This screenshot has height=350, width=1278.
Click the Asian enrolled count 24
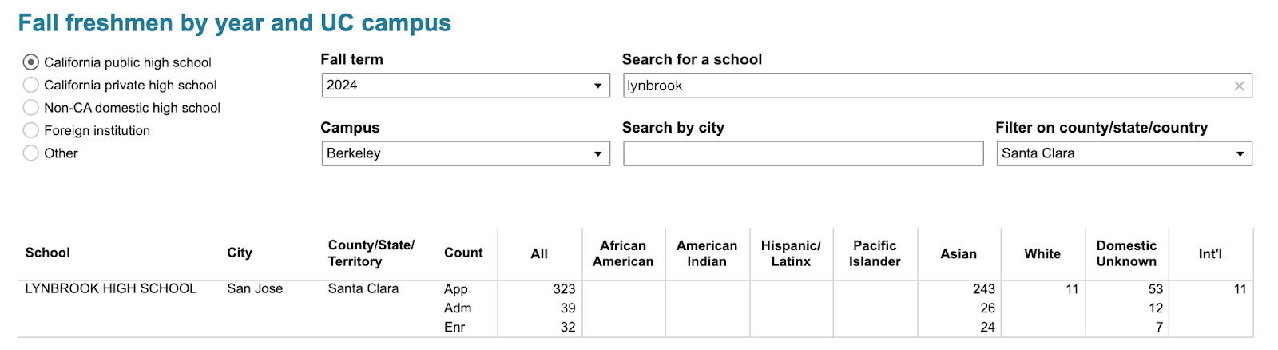coord(987,327)
